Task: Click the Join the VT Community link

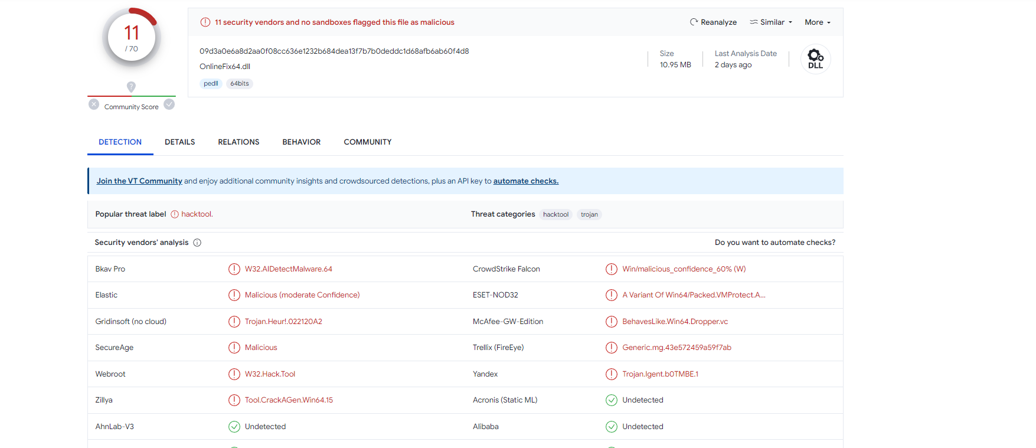Action: point(139,181)
